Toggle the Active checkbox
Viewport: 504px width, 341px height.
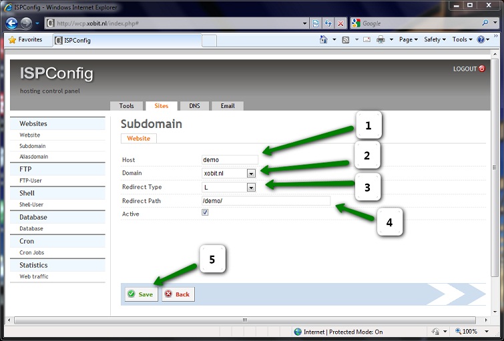click(x=205, y=213)
